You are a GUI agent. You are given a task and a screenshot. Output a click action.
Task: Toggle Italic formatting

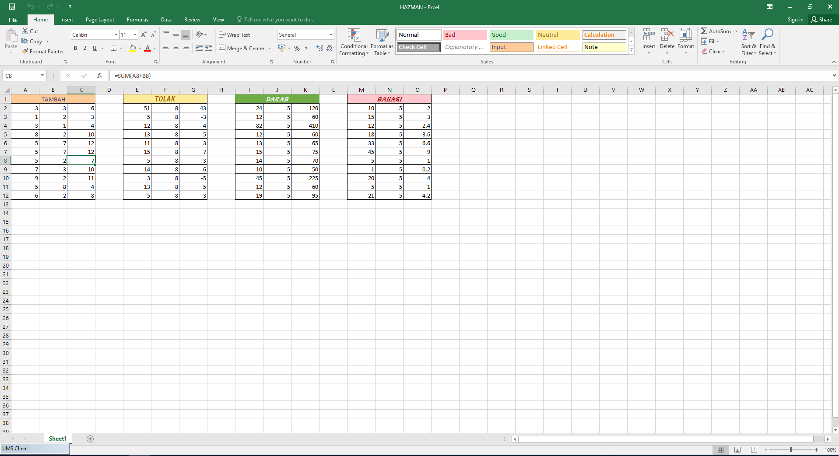pos(85,49)
